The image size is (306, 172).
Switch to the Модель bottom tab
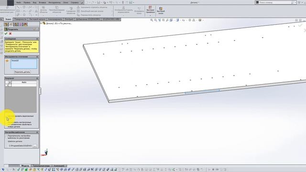[25, 166]
